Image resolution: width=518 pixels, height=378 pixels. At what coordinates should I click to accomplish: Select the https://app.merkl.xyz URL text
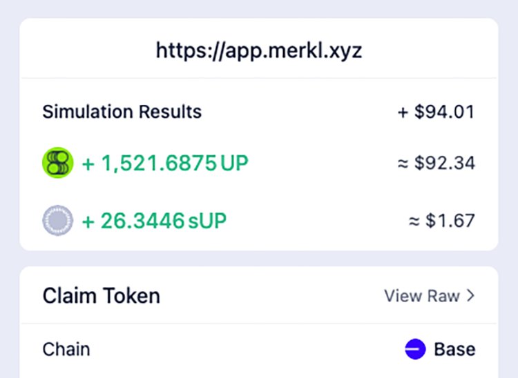point(258,50)
